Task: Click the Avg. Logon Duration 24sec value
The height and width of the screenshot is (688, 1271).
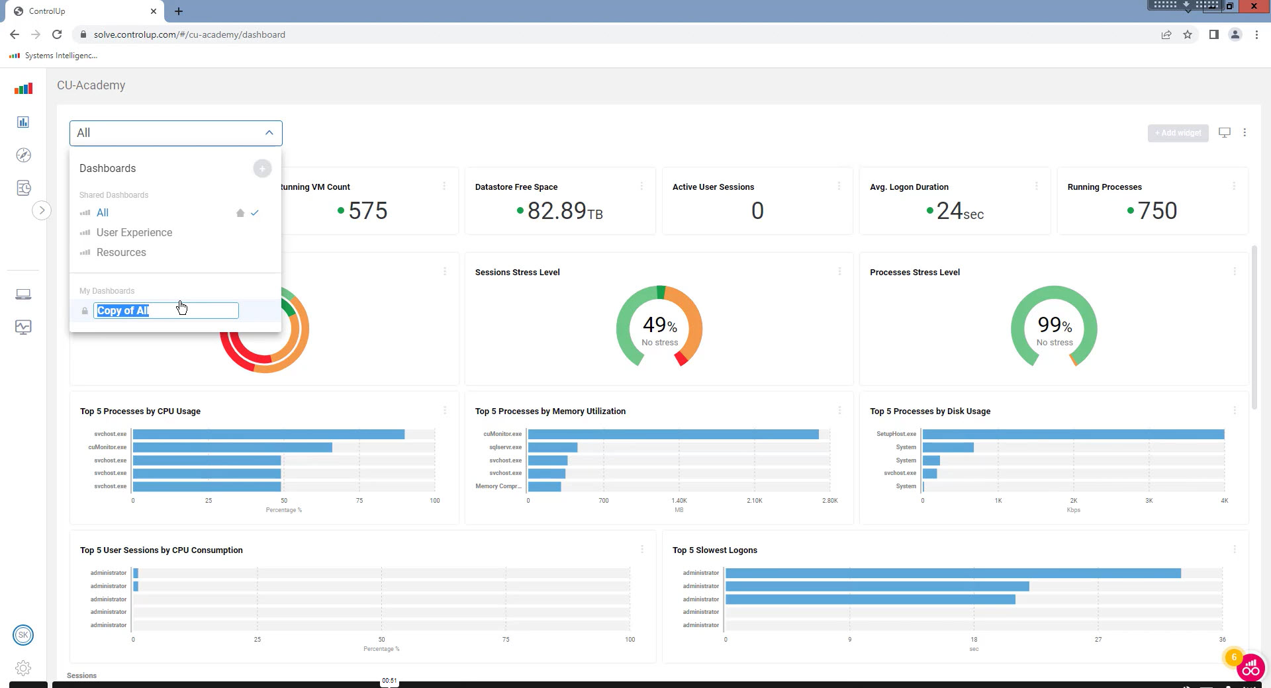Action: pos(955,211)
